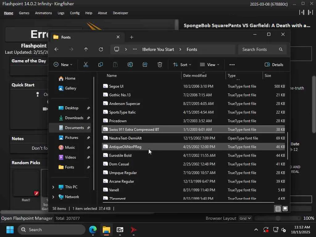Click the Windows taskbar Search box
The image size is (316, 237).
pos(52,230)
